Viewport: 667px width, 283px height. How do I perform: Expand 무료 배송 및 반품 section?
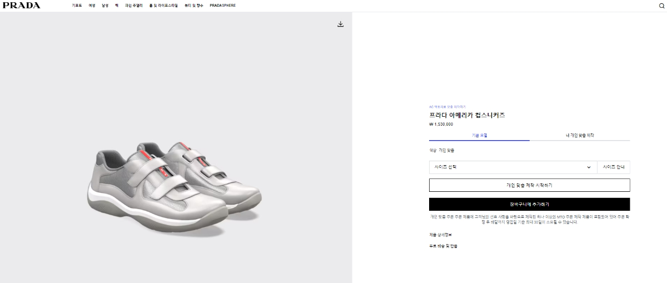pos(443,245)
